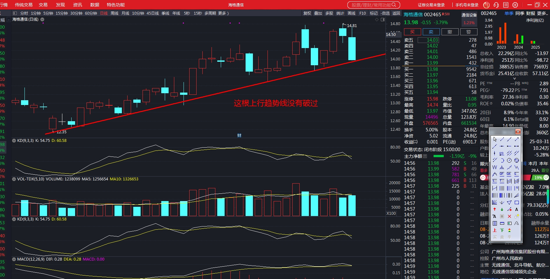This screenshot has height=279, width=550.
Task: Open the 资讯 menu
Action: click(77, 5)
